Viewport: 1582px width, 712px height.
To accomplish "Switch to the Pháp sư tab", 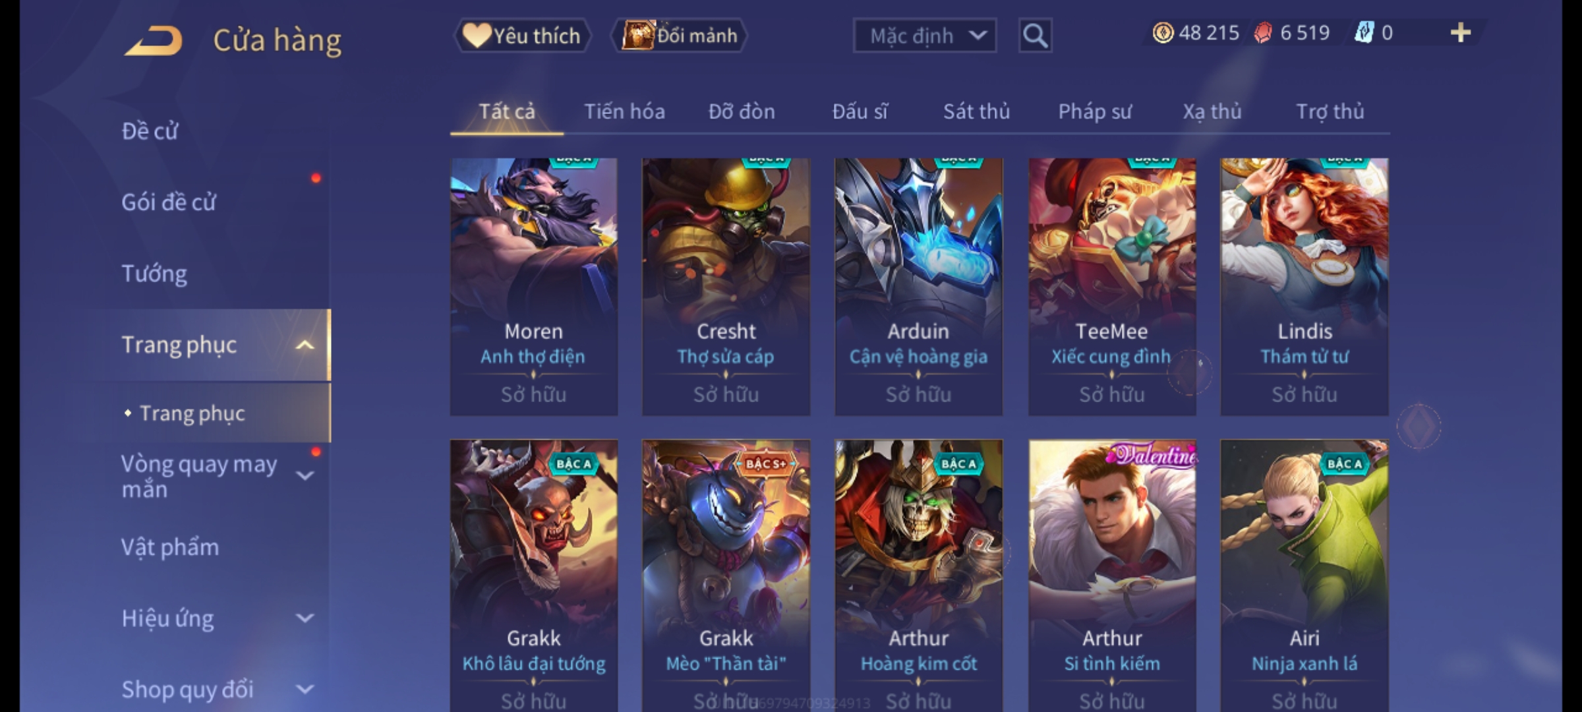I will coord(1094,111).
